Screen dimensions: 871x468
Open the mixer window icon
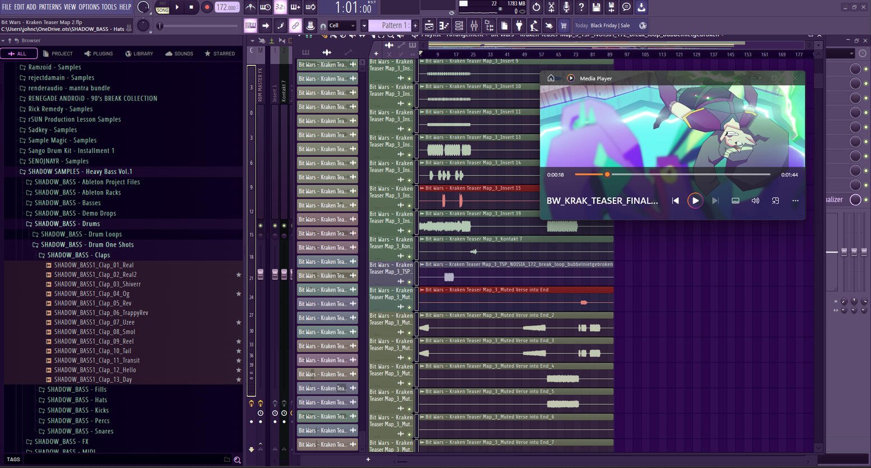click(x=474, y=26)
